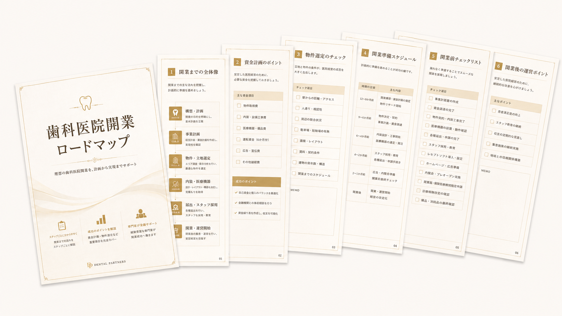Click the checkmark beside 自己資金と借入のバランスを最適化
Screen dimensions: 562x316
point(236,193)
